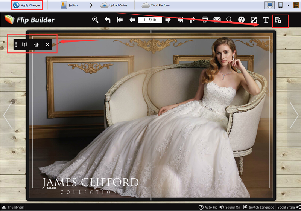Viewport: 301px width, 211px height.
Task: Click the page number field 4 - 5/10
Action: pyautogui.click(x=150, y=20)
